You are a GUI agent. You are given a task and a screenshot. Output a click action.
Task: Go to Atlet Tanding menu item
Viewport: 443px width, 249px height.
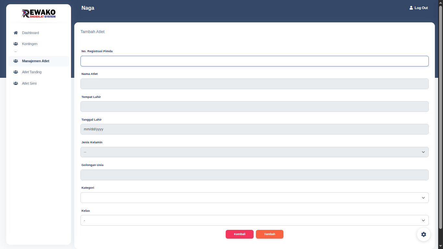tap(32, 72)
